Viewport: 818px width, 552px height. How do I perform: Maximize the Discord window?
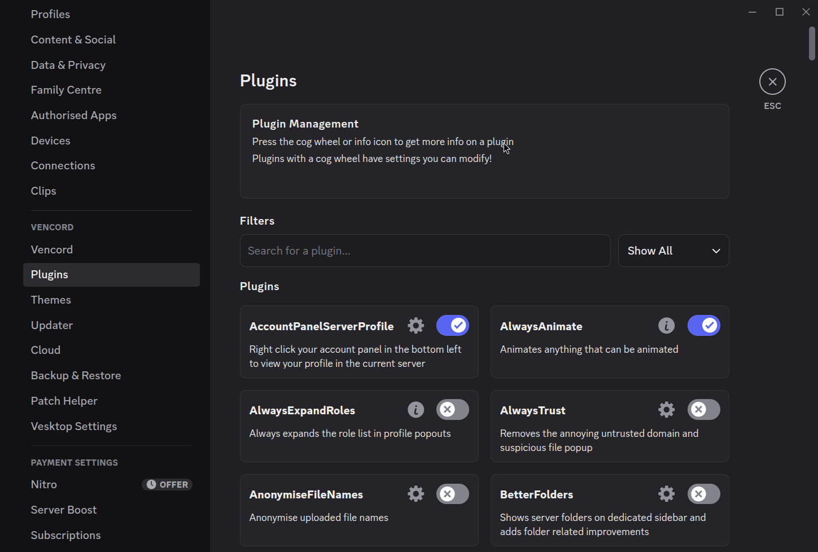(x=780, y=12)
